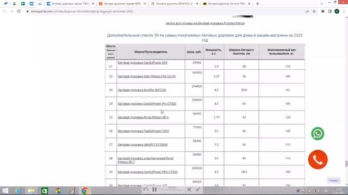348x195 pixels.
Task: Open the share page icon in address bar
Action: pyautogui.click(x=307, y=11)
